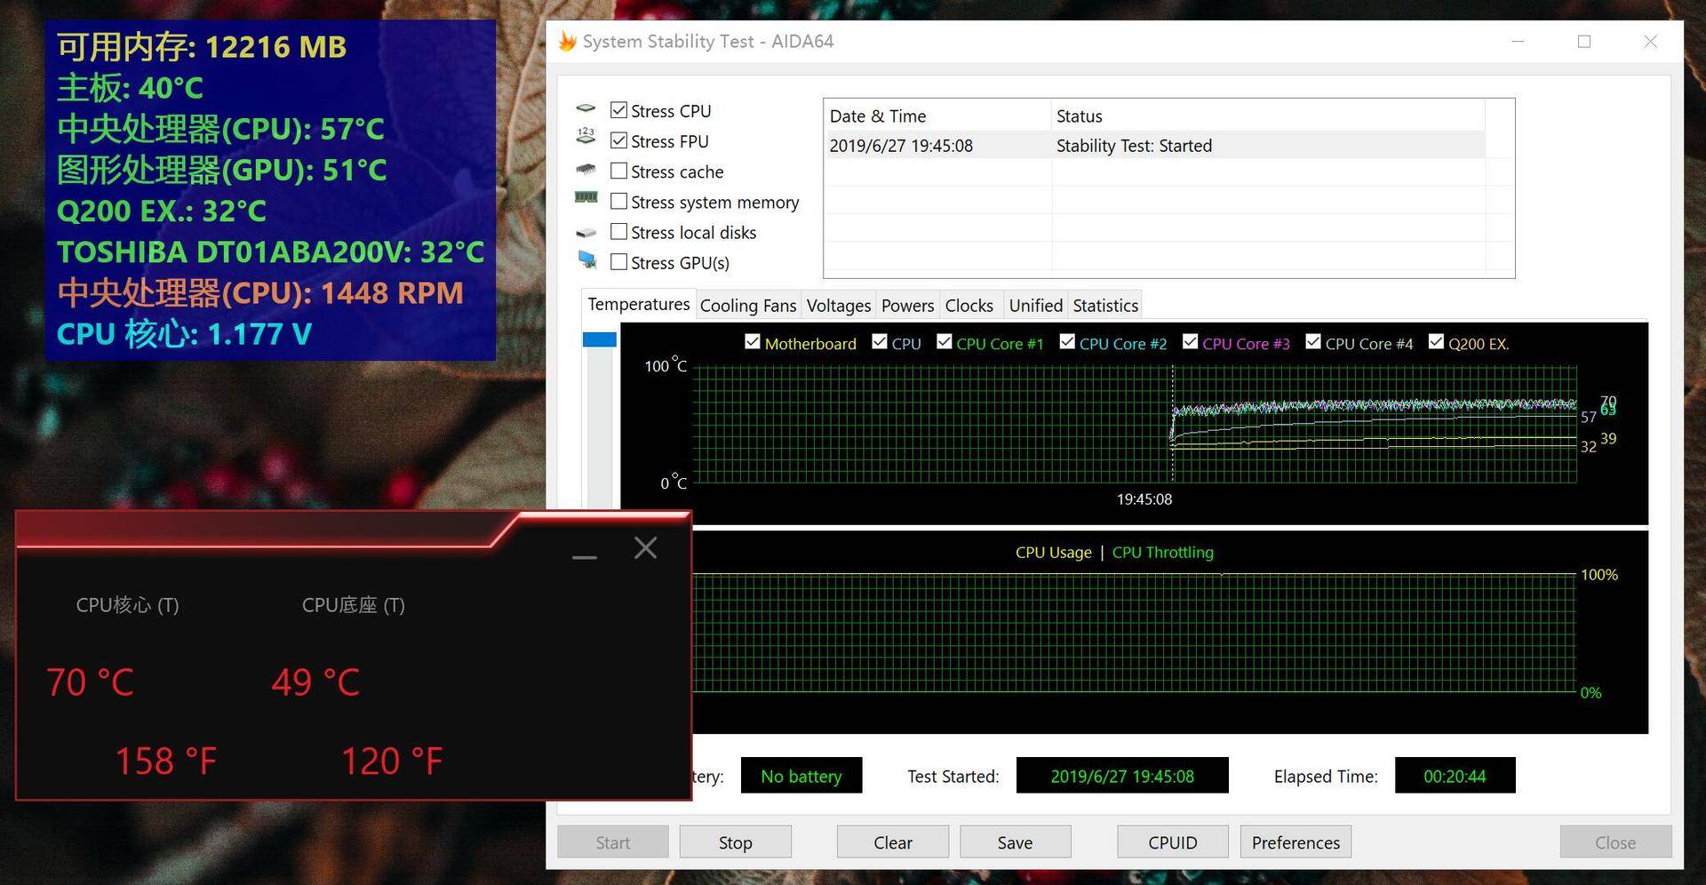This screenshot has height=885, width=1706.
Task: Click the 123 icon beside Stress FPU
Action: [x=586, y=136]
